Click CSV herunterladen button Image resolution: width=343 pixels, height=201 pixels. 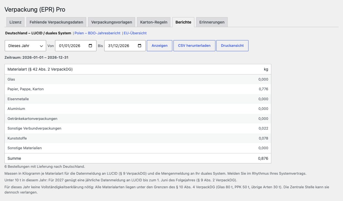[x=194, y=46]
